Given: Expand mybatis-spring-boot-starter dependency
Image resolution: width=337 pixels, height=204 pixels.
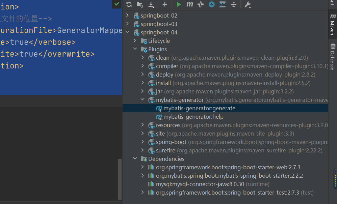Looking at the screenshot, I should (142, 175).
